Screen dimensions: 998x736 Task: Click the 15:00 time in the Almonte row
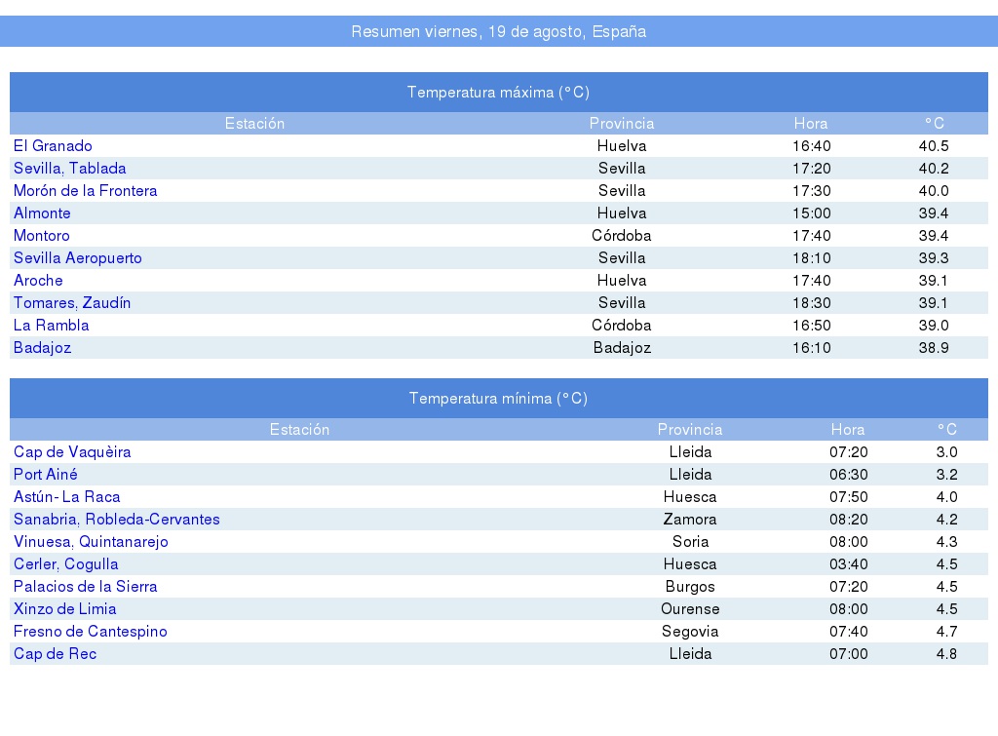812,213
